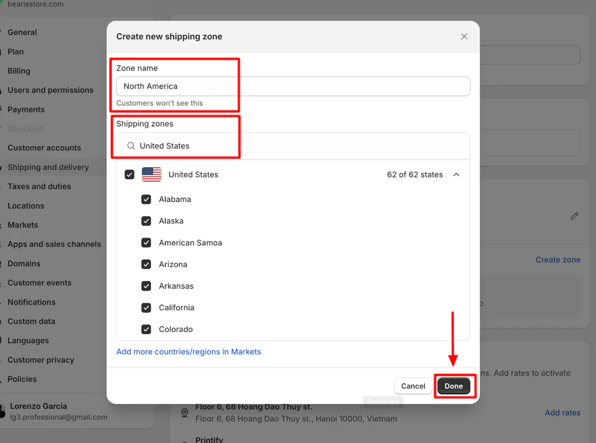Uncheck the Arkansas checkbox
The image size is (596, 443).
click(x=146, y=286)
